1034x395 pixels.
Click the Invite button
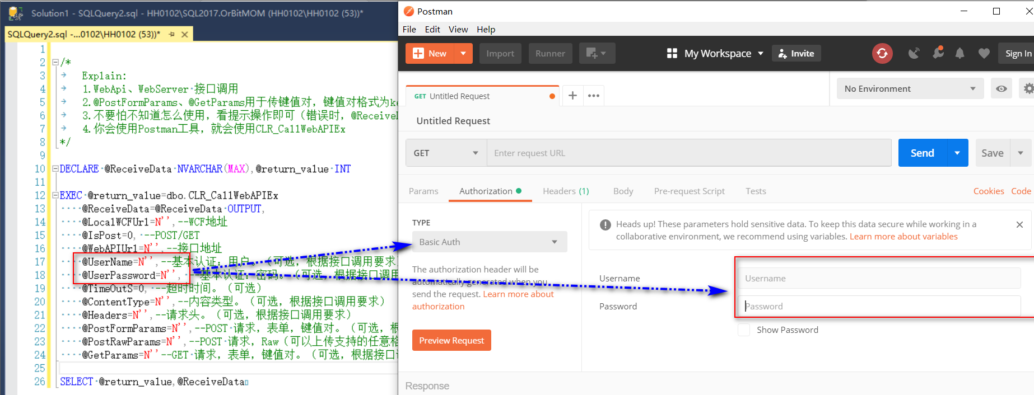(x=797, y=53)
